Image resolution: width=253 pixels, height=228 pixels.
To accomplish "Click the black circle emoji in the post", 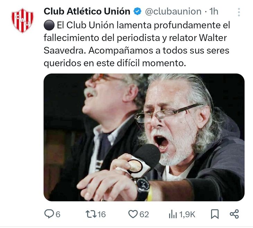I will (x=49, y=25).
